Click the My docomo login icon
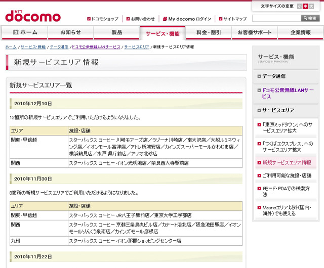Viewport: 324px width, 268px height. click(x=165, y=19)
